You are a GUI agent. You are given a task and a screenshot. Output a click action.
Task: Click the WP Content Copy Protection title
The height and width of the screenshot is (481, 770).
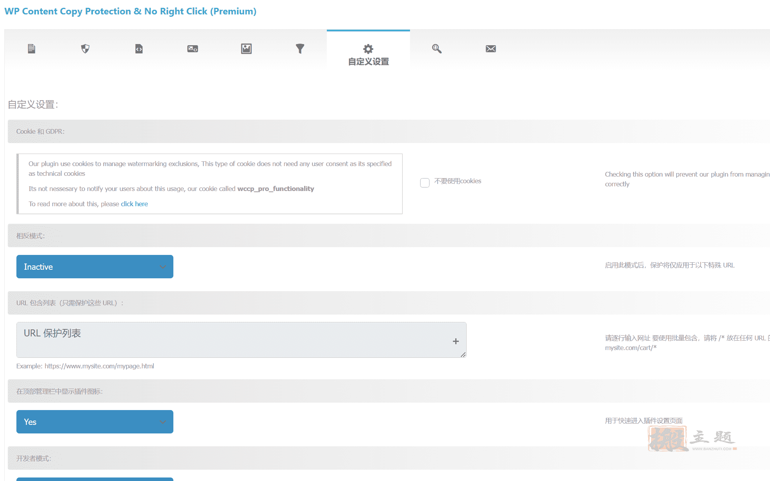coord(130,11)
